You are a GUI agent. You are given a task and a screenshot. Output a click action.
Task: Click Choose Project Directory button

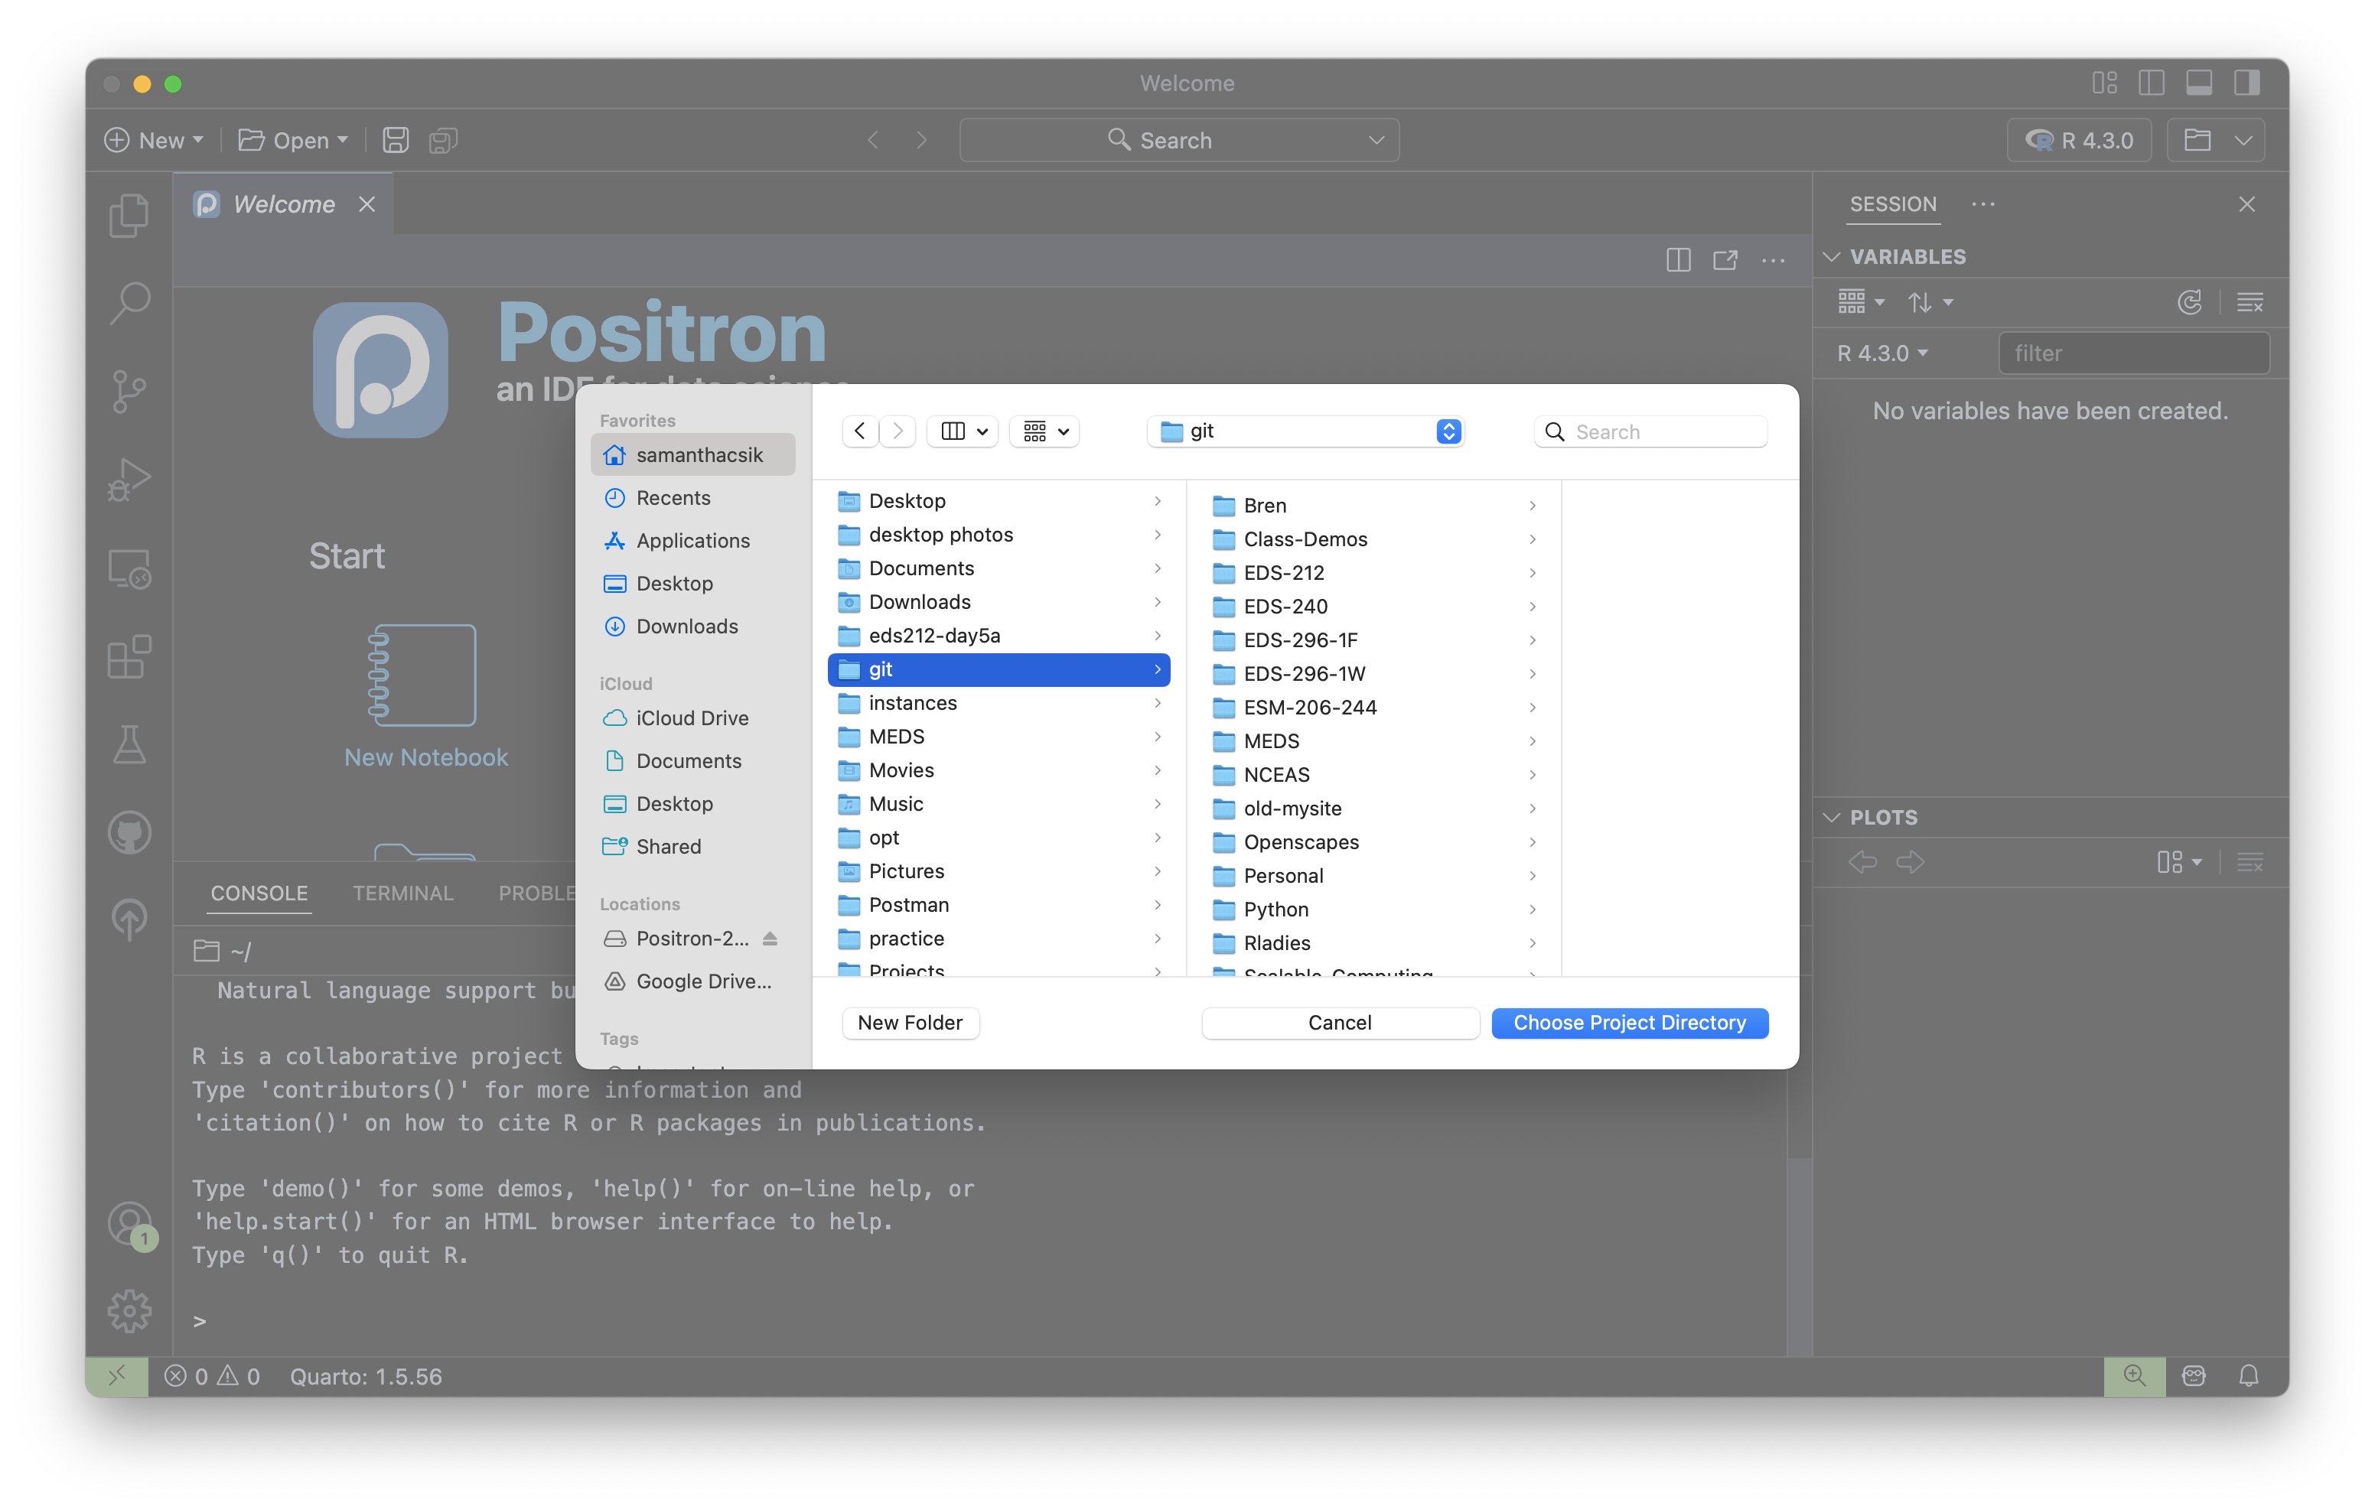[1629, 1023]
